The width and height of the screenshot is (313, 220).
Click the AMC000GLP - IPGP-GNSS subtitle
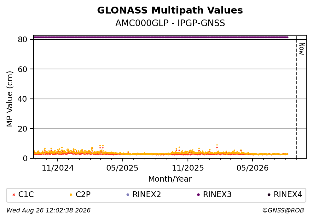170,23
